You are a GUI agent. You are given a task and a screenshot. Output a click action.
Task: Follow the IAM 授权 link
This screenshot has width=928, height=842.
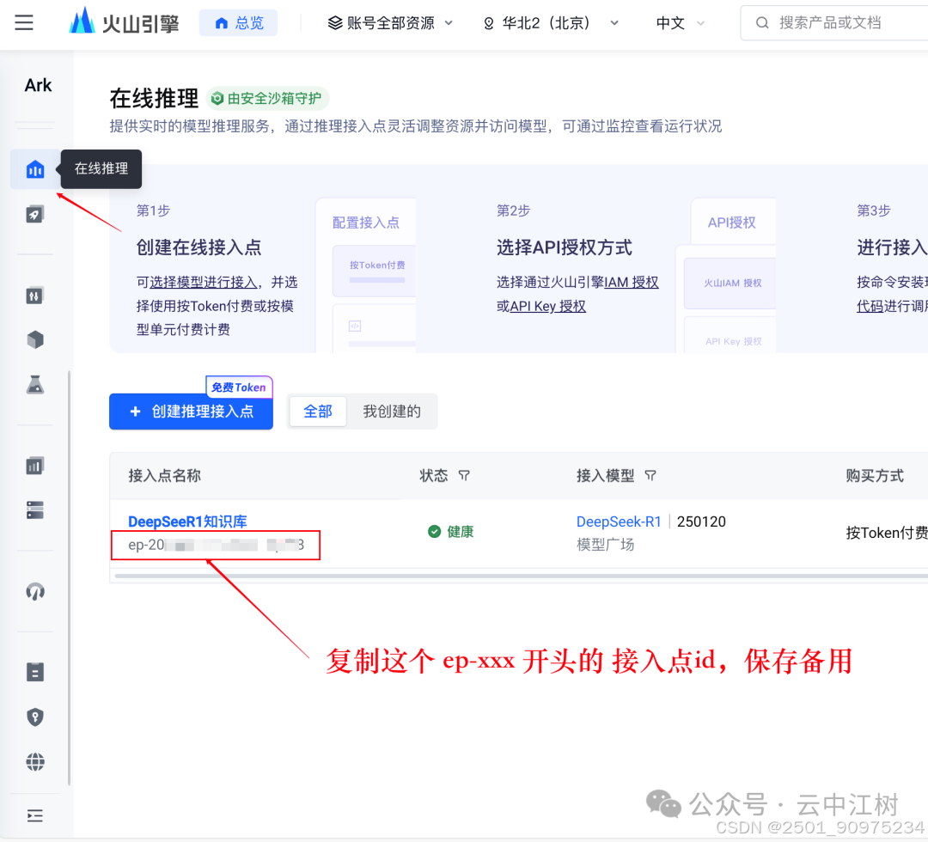coord(631,283)
